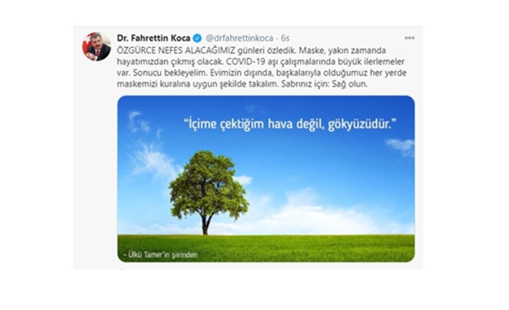The height and width of the screenshot is (310, 509).
Task: Click the "Ülkü Tamer'in şiirinden" caption
Action: (x=161, y=254)
